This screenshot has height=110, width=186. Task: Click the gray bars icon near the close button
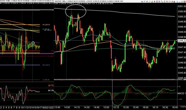tap(179, 2)
